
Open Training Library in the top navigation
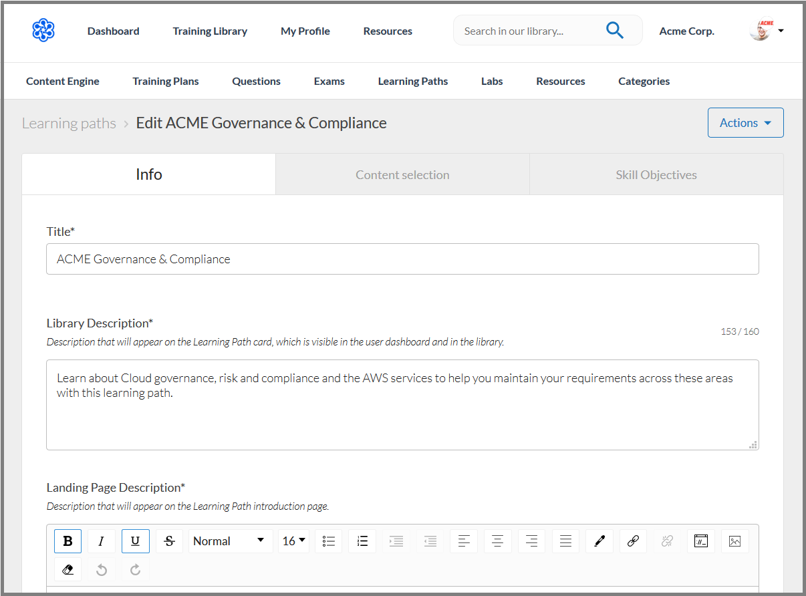210,31
